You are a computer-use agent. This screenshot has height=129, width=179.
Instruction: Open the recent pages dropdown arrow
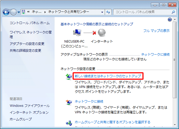click(19, 12)
